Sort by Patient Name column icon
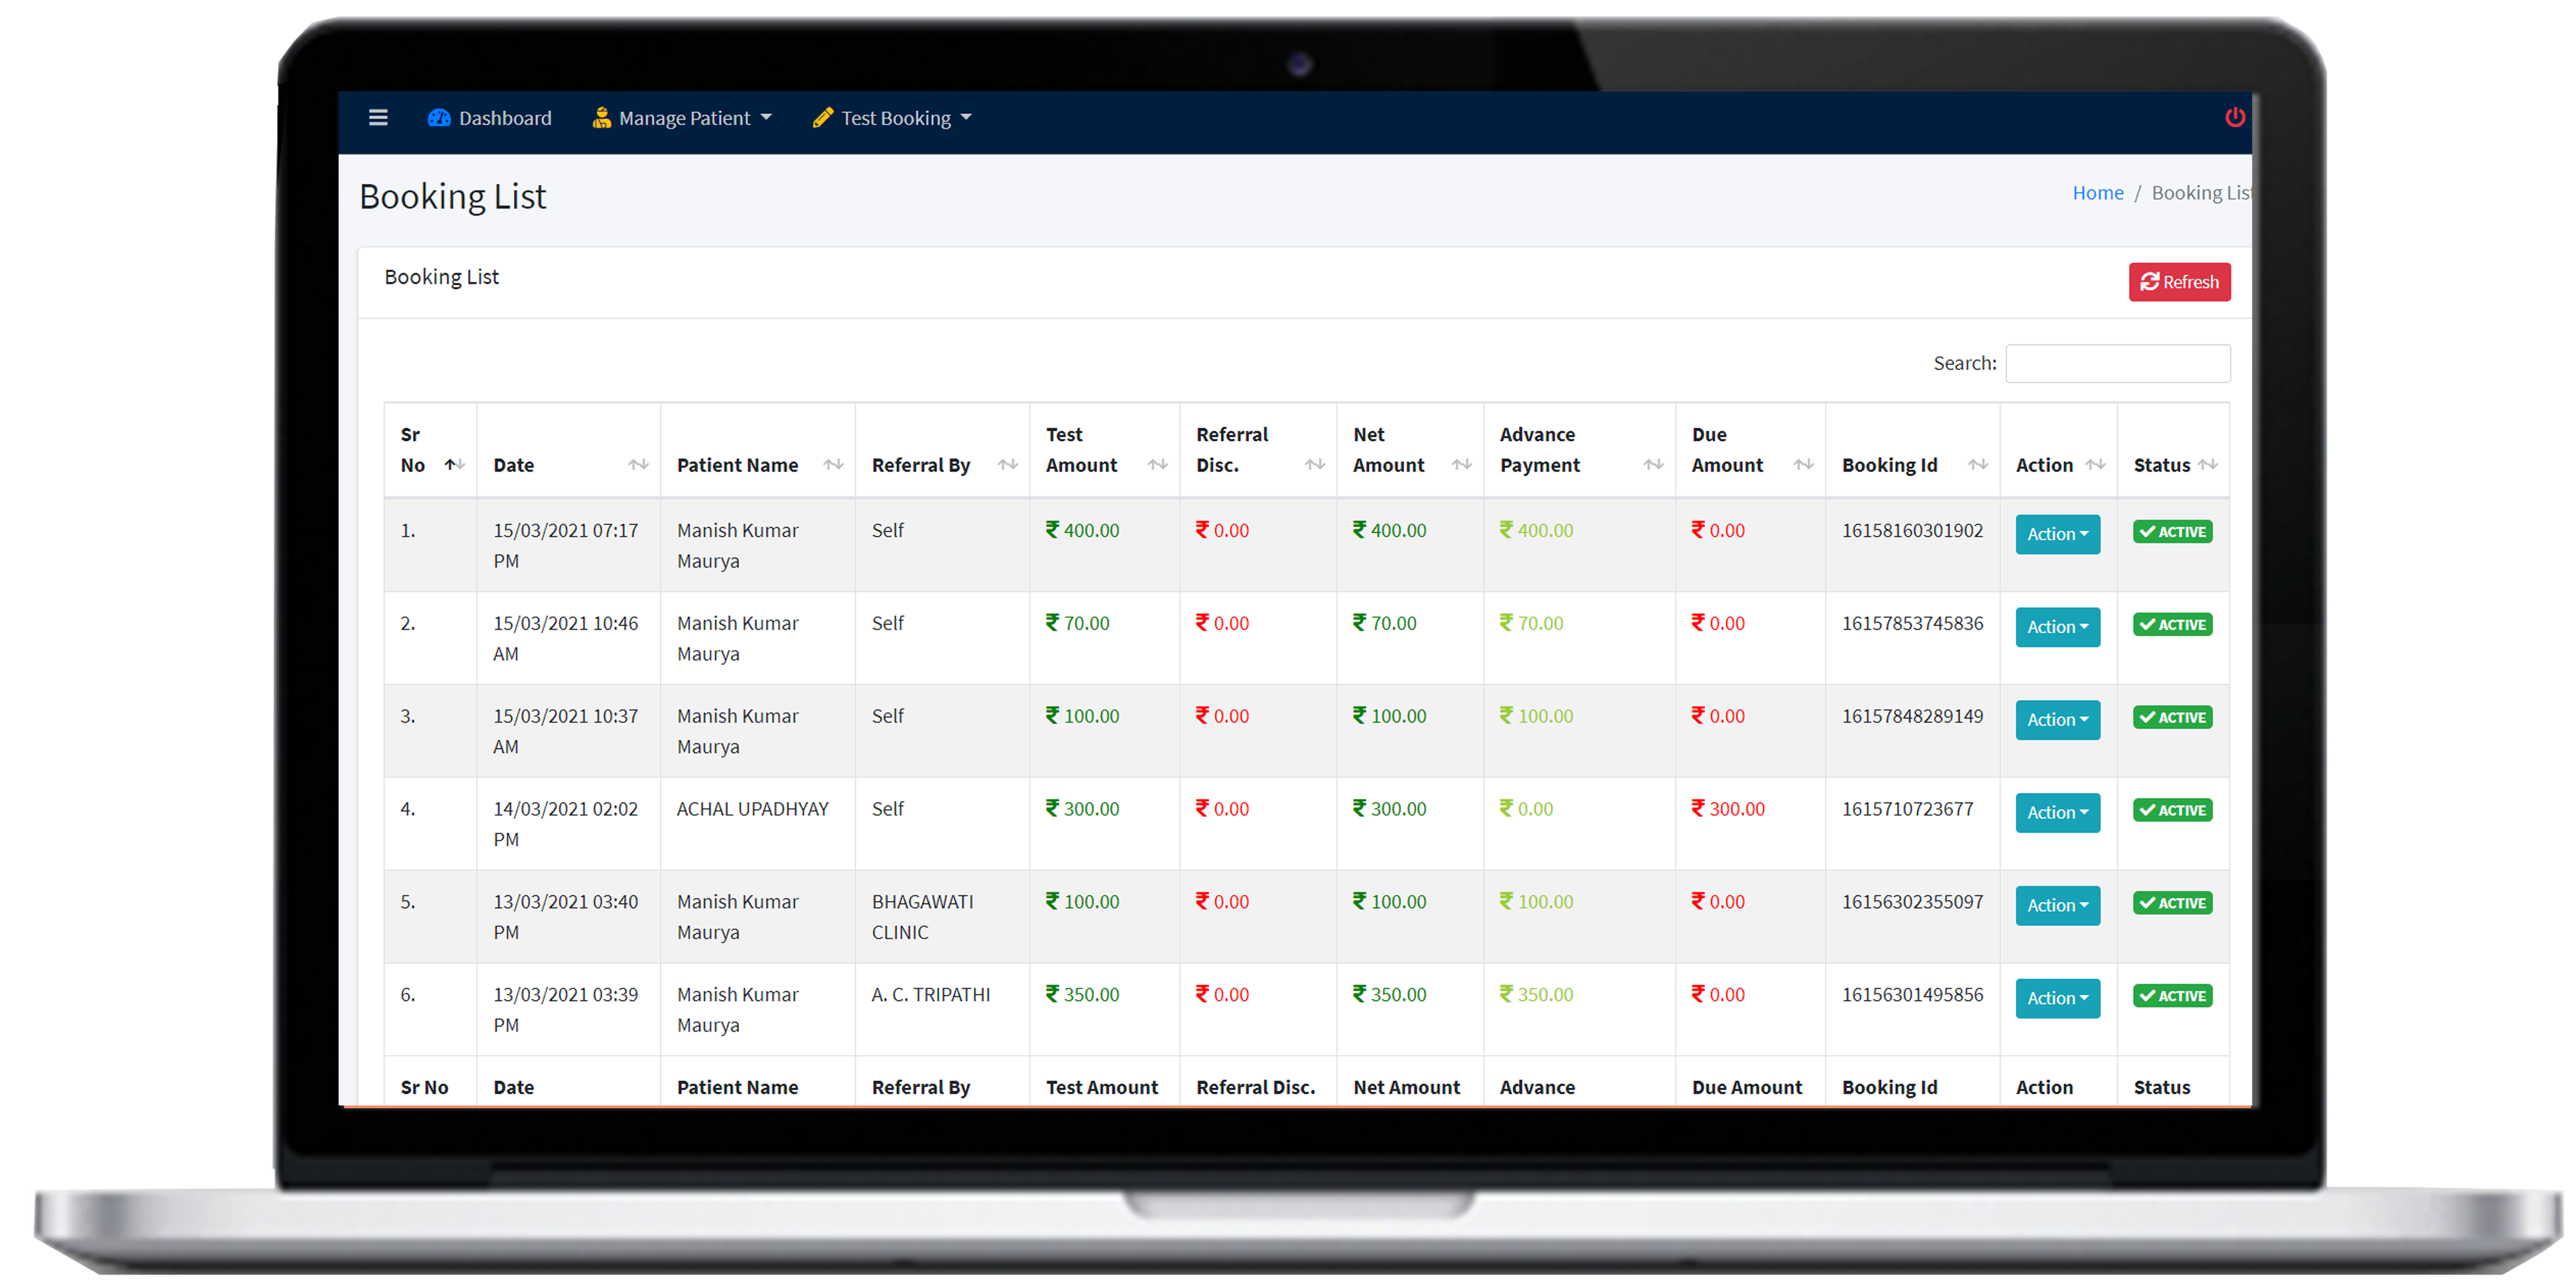The height and width of the screenshot is (1283, 2576). (x=833, y=464)
